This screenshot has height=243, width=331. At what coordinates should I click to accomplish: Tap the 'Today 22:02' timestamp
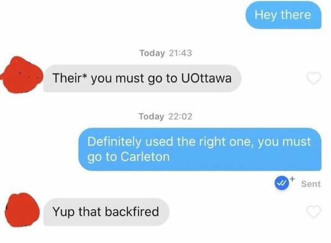(x=166, y=117)
